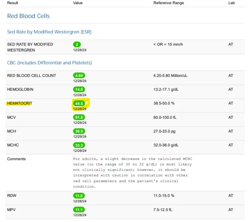Open CBC (includes Differential and Platelets) link
Viewport: 251px width, 222px height.
[x=49, y=63]
